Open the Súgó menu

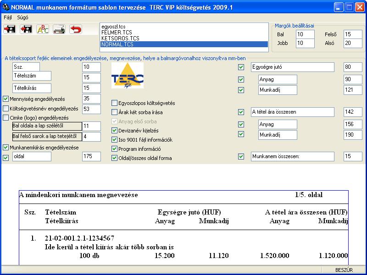click(x=22, y=17)
